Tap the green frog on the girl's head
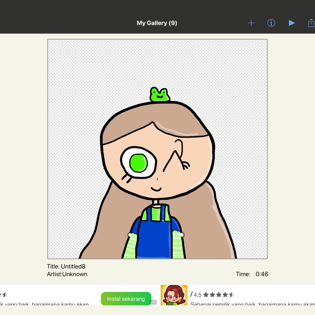315x315 pixels. point(160,94)
